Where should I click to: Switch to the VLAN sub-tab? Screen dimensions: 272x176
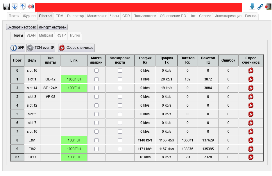(31, 35)
